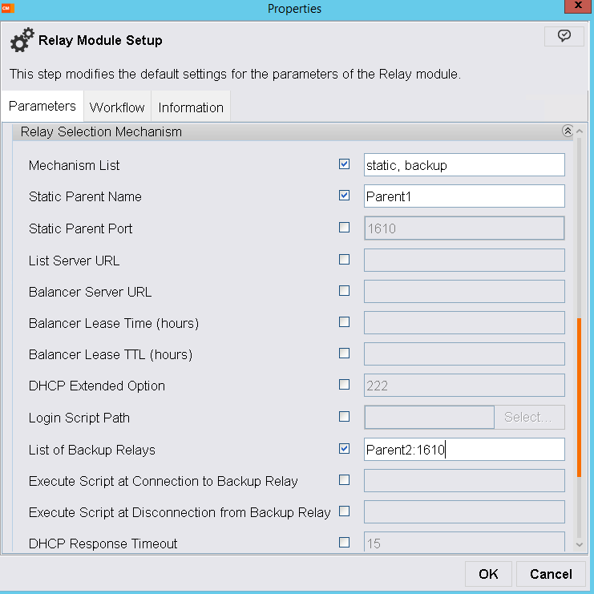Tick the Balancer Server URL checkbox
Viewport: 594px width, 594px height.
345,291
